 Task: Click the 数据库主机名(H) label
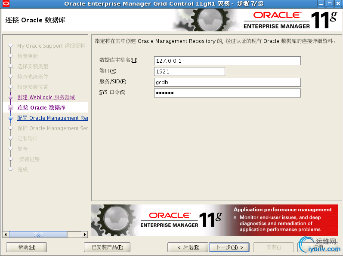coord(118,60)
